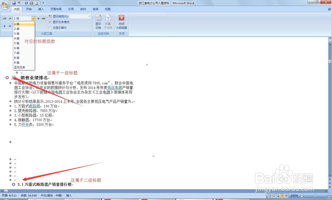The image size is (332, 200).
Task: Select 4 级 in the level list
Action: click(x=24, y=38)
